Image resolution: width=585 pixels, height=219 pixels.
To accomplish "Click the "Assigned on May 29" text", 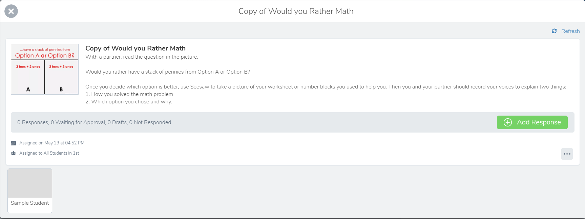I will 52,143.
